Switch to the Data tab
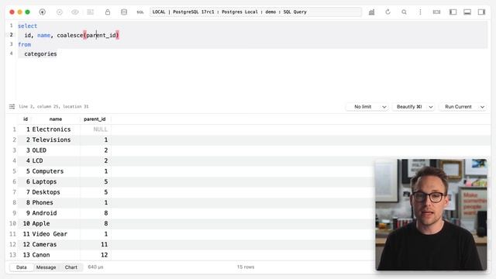Image resolution: width=496 pixels, height=279 pixels. pos(21,267)
